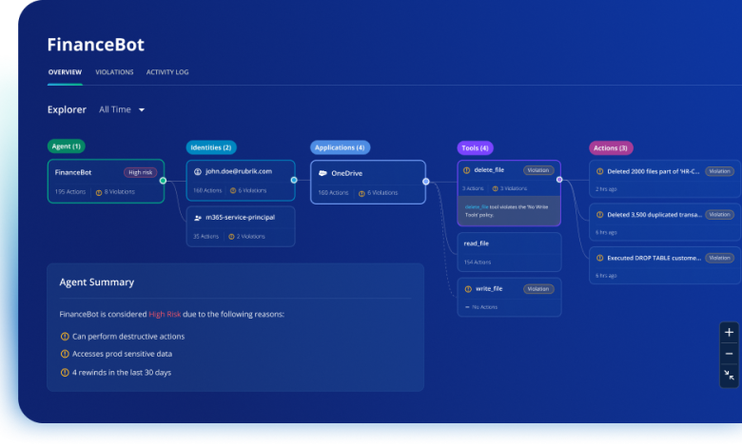Image resolution: width=742 pixels, height=447 pixels.
Task: Click the fit-to-view collapse icon
Action: click(729, 376)
